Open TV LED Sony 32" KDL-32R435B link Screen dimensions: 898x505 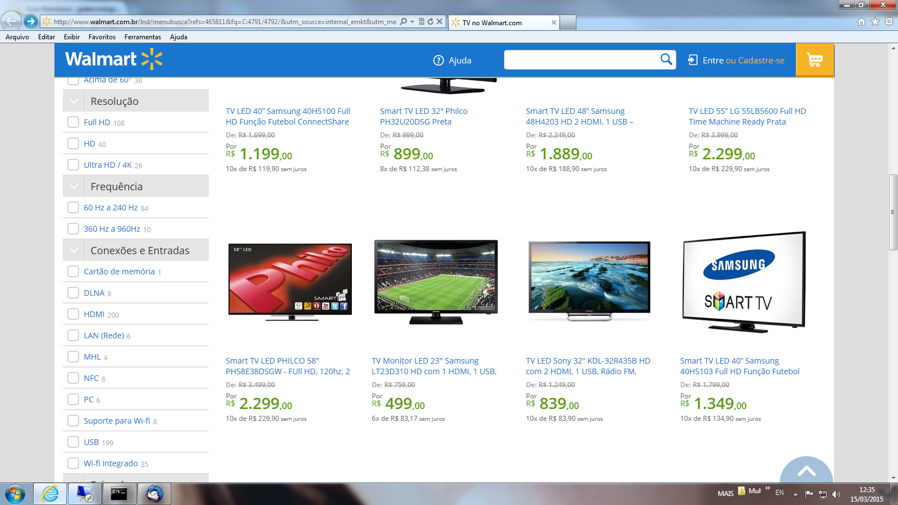coord(588,366)
